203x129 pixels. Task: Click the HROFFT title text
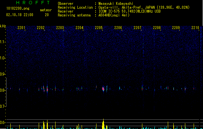[x=33, y=3]
